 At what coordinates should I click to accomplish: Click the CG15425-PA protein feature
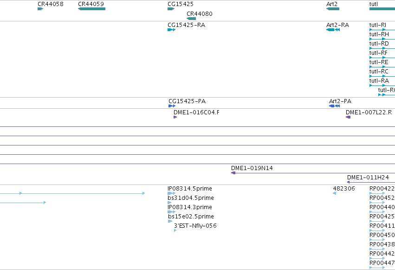[x=172, y=106]
